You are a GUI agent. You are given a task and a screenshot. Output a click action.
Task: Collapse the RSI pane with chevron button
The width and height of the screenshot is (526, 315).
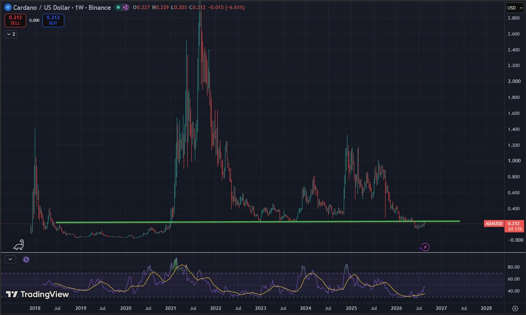point(10,260)
